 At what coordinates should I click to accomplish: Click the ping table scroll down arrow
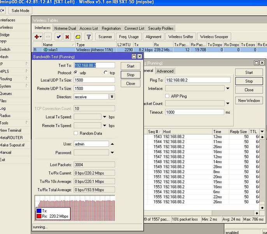click(x=262, y=208)
